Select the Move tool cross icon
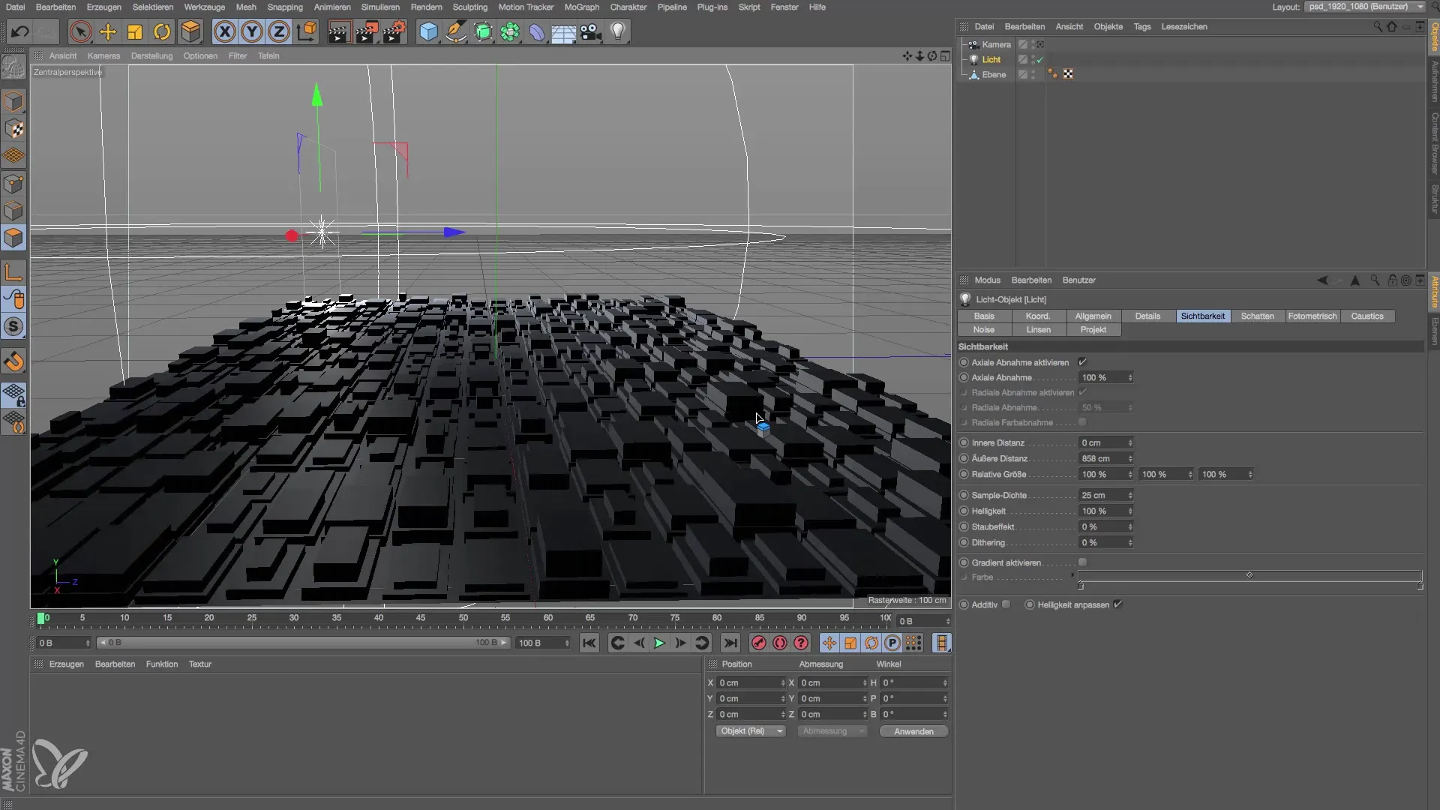 (108, 31)
